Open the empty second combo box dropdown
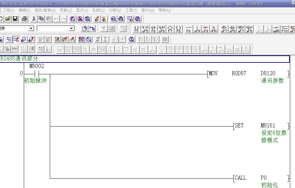295x188 pixels. click(72, 29)
